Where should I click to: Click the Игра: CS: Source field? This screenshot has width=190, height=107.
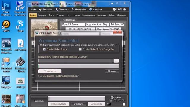(73, 24)
